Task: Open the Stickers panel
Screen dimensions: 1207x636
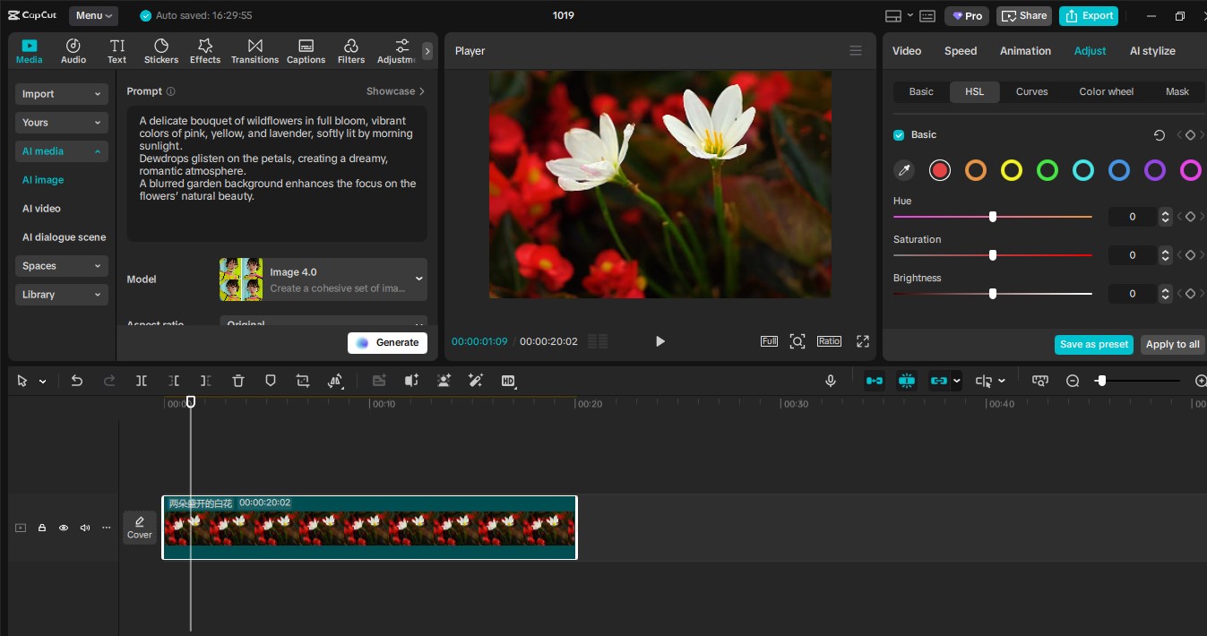Action: pyautogui.click(x=161, y=50)
